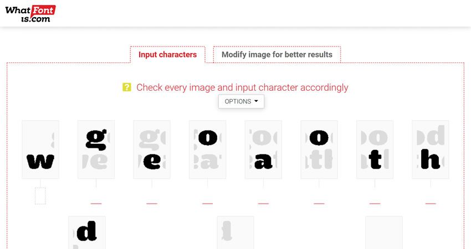Expand the OPTIONS dropdown
Image resolution: width=471 pixels, height=249 pixels.
241,102
